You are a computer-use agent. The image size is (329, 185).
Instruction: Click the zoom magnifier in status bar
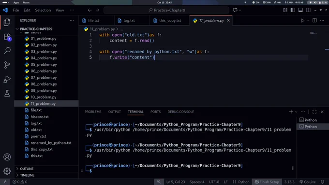click(x=159, y=182)
